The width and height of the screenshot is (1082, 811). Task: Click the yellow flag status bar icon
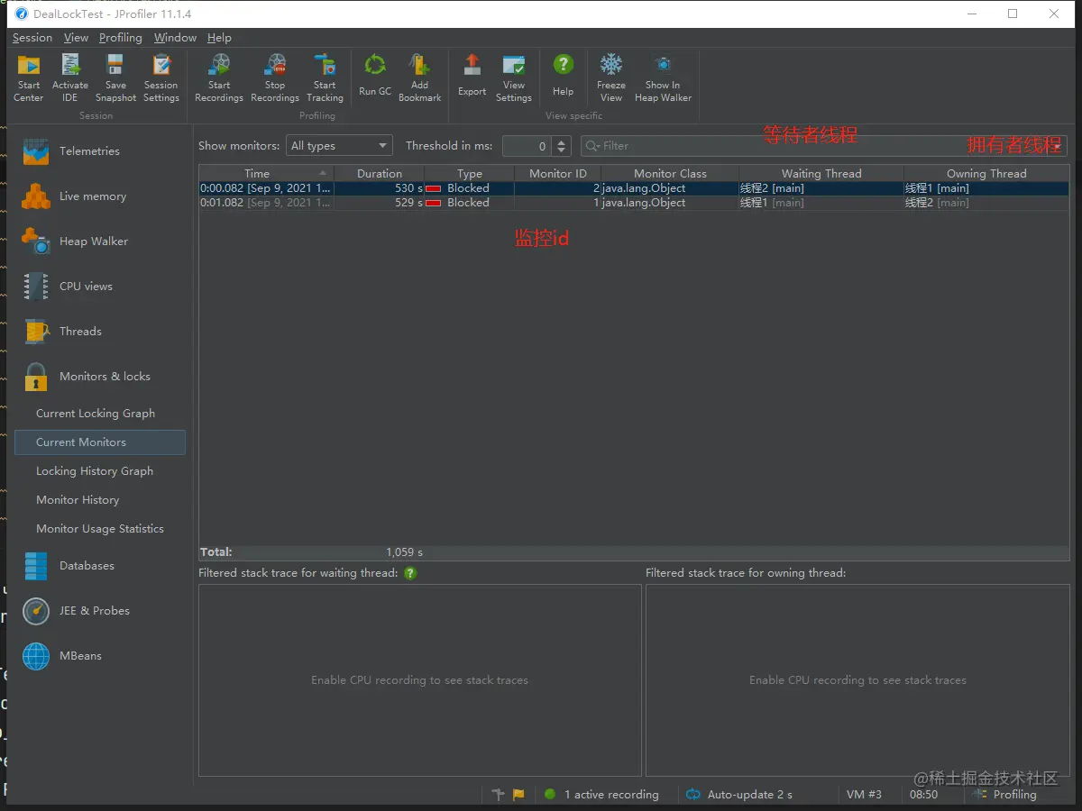point(518,795)
